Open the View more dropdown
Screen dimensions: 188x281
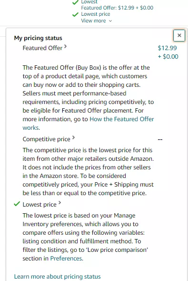coord(97,21)
